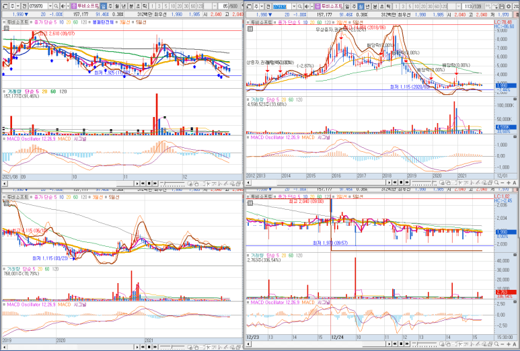Click the 'A' auto-fit icon in top-right chart bottom bar
The height and width of the screenshot is (351, 520).
[515, 183]
